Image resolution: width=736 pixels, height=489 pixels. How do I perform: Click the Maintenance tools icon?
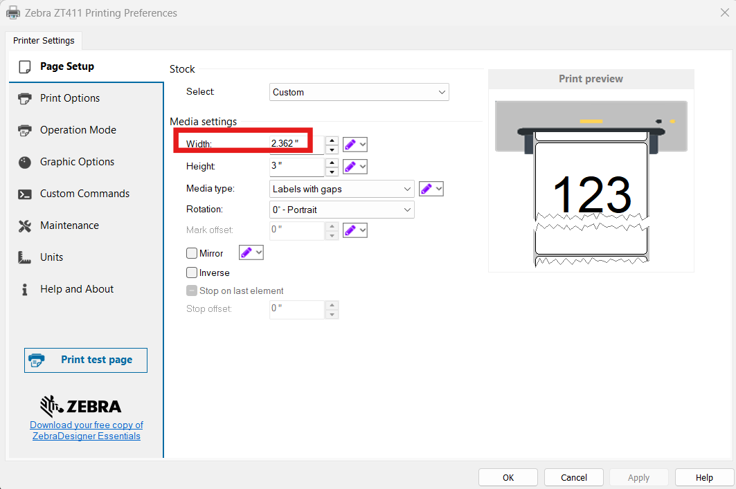coord(25,225)
